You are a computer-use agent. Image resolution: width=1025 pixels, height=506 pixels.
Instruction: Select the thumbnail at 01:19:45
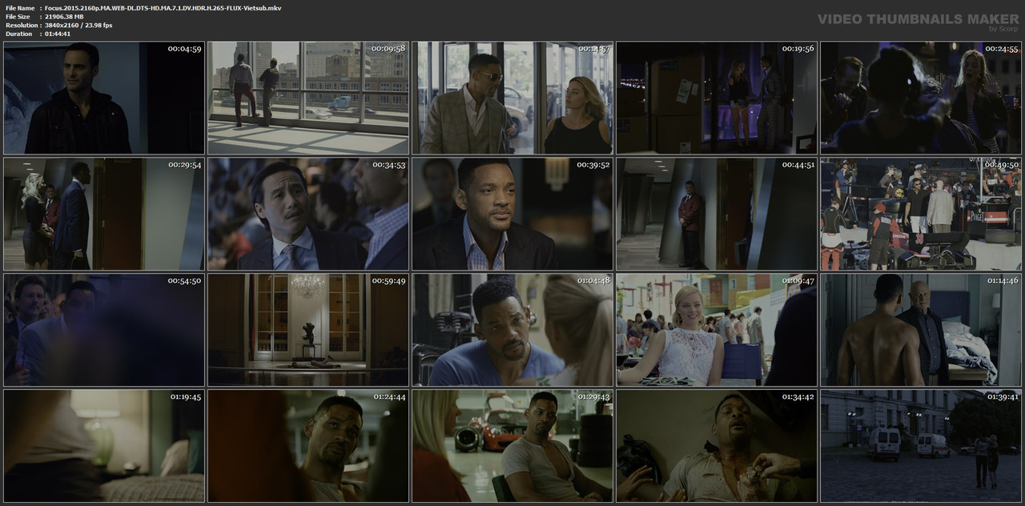[x=104, y=446]
